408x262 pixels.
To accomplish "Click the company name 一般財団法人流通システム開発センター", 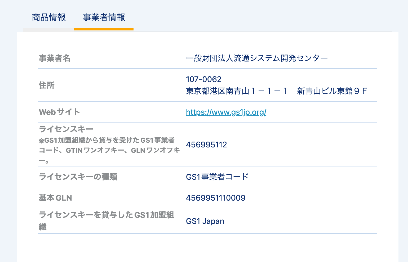I will coord(257,57).
